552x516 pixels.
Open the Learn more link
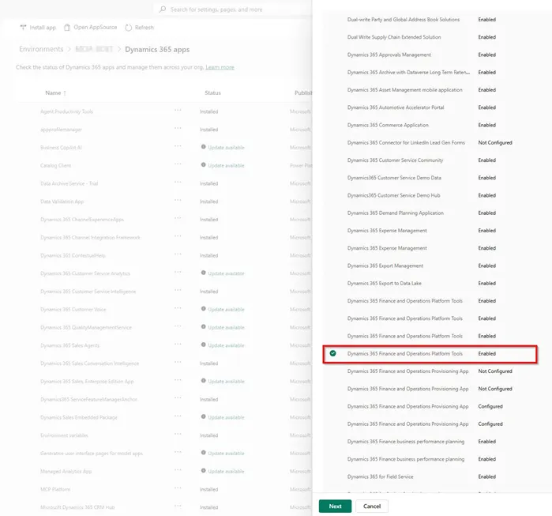tap(220, 67)
